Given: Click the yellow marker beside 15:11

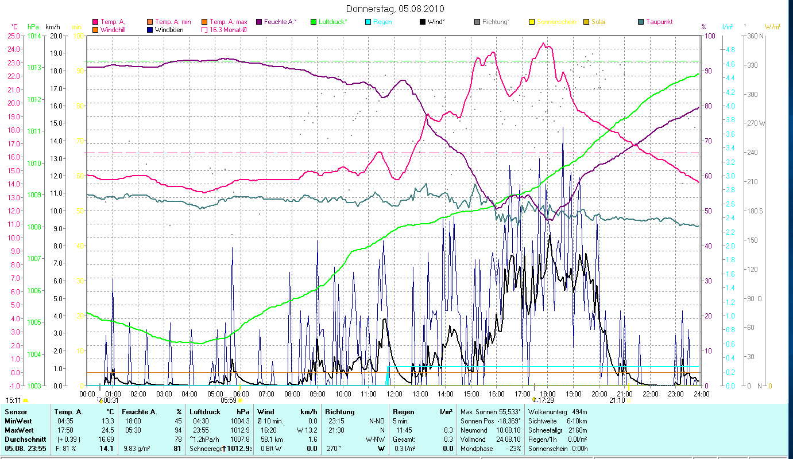Looking at the screenshot, I should (x=25, y=400).
